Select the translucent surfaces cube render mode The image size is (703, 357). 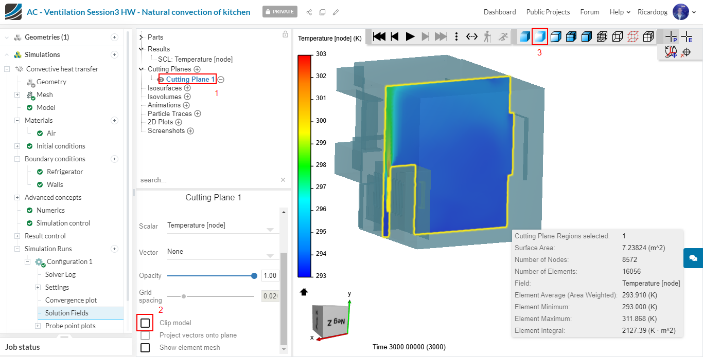click(540, 36)
